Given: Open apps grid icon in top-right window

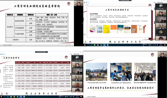Looking at the screenshot, I should point(136,42).
